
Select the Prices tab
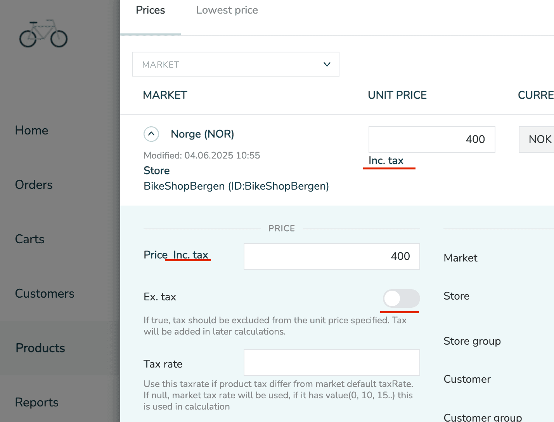click(151, 10)
